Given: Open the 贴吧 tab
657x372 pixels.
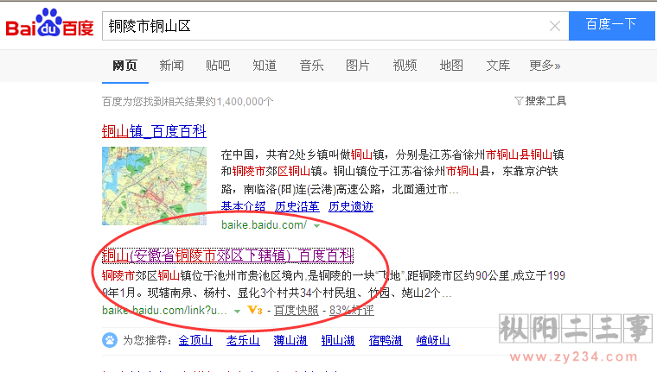Looking at the screenshot, I should (x=218, y=66).
